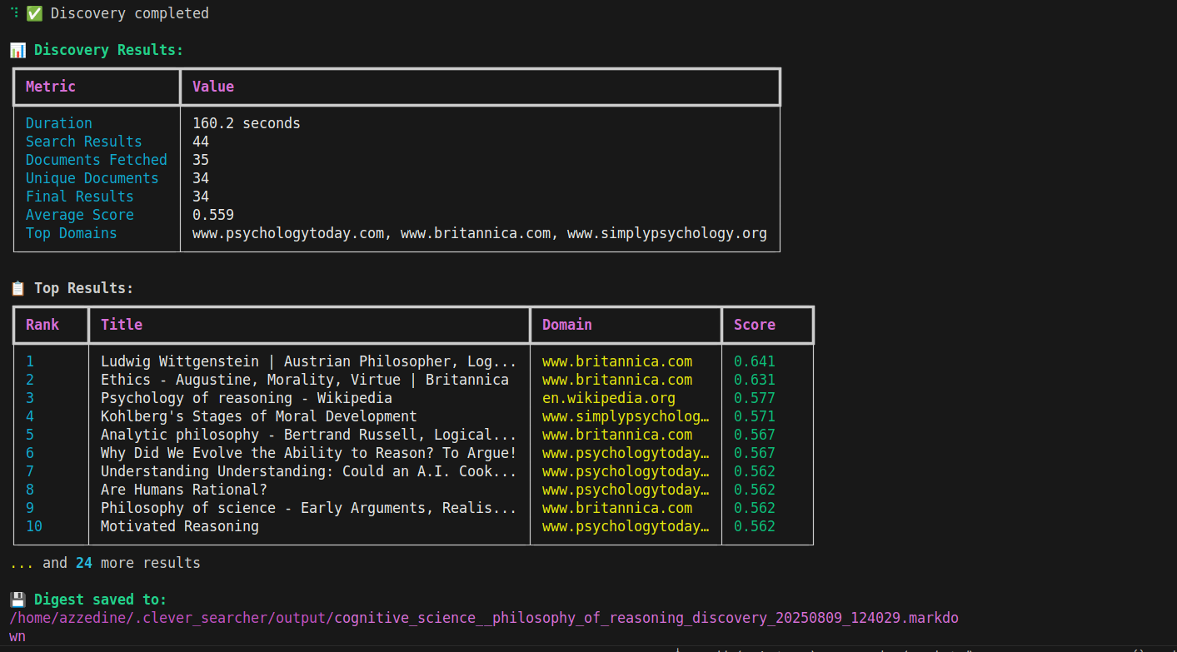The height and width of the screenshot is (652, 1177).
Task: Click the 'Documents Fetched' metric label
Action: click(x=97, y=160)
